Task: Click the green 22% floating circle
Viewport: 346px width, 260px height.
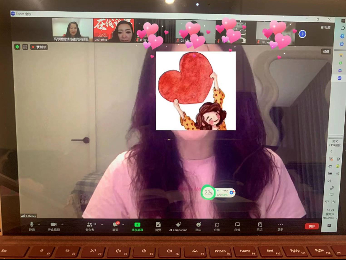Action: [x=208, y=193]
